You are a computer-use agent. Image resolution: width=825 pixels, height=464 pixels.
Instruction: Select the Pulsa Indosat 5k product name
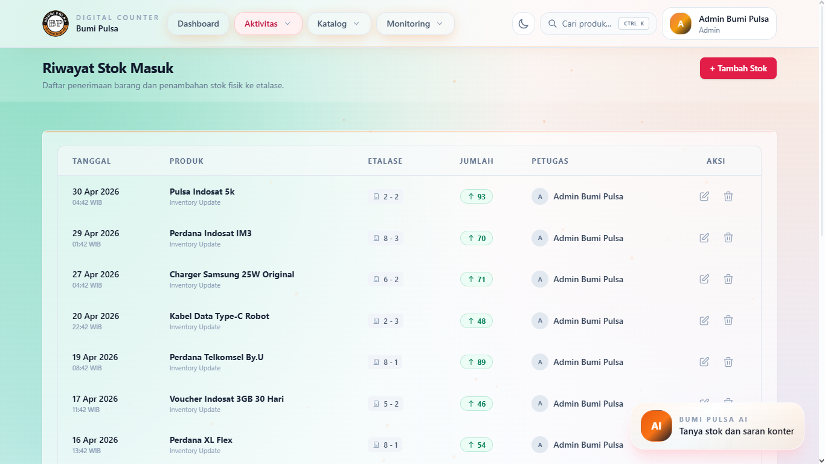pos(202,192)
